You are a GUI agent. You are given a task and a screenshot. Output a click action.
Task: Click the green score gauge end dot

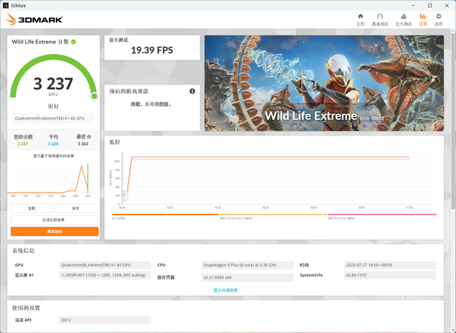tap(94, 96)
